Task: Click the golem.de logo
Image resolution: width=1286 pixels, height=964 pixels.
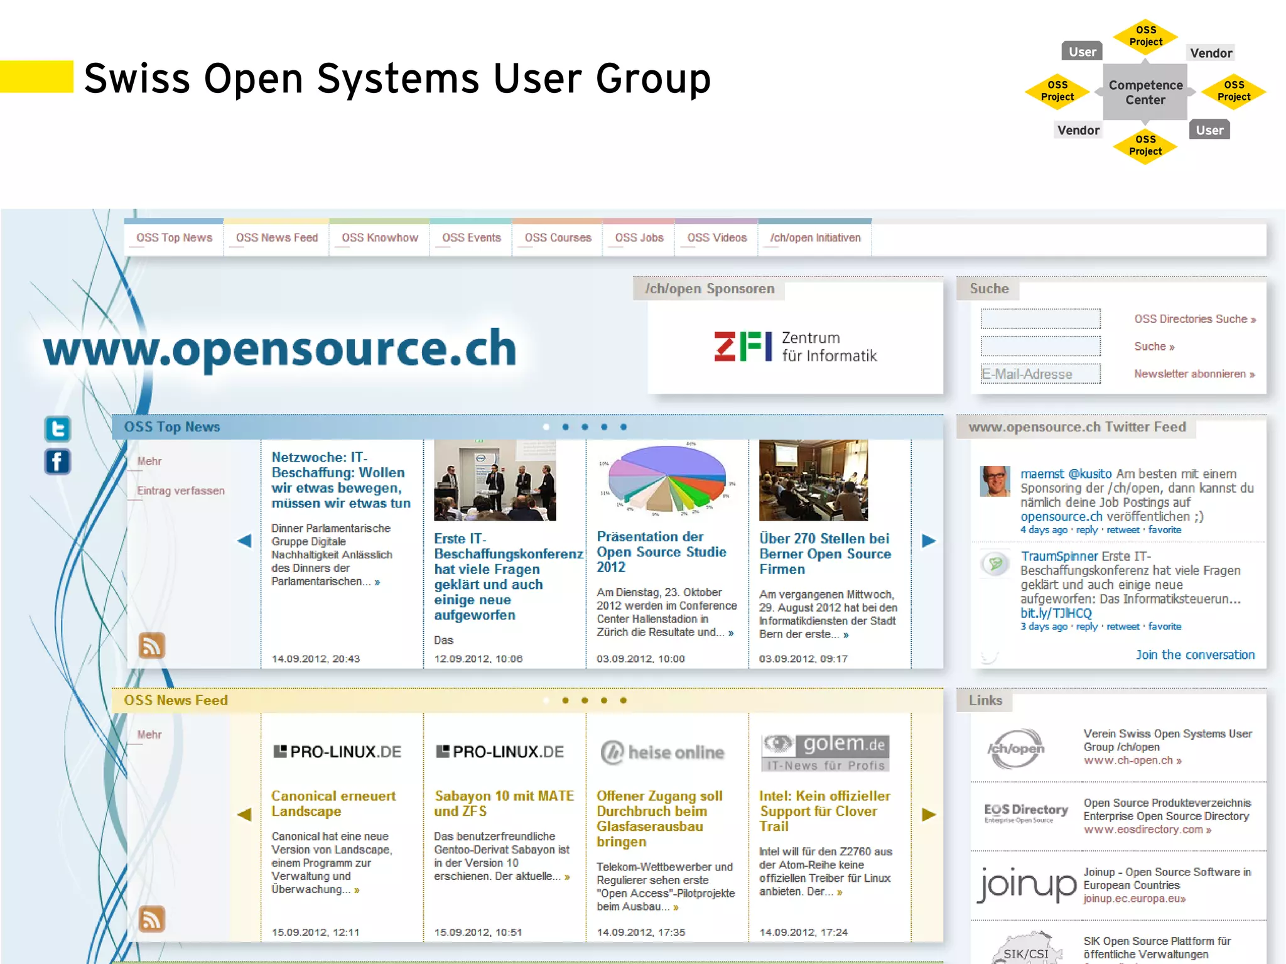Action: 825,752
